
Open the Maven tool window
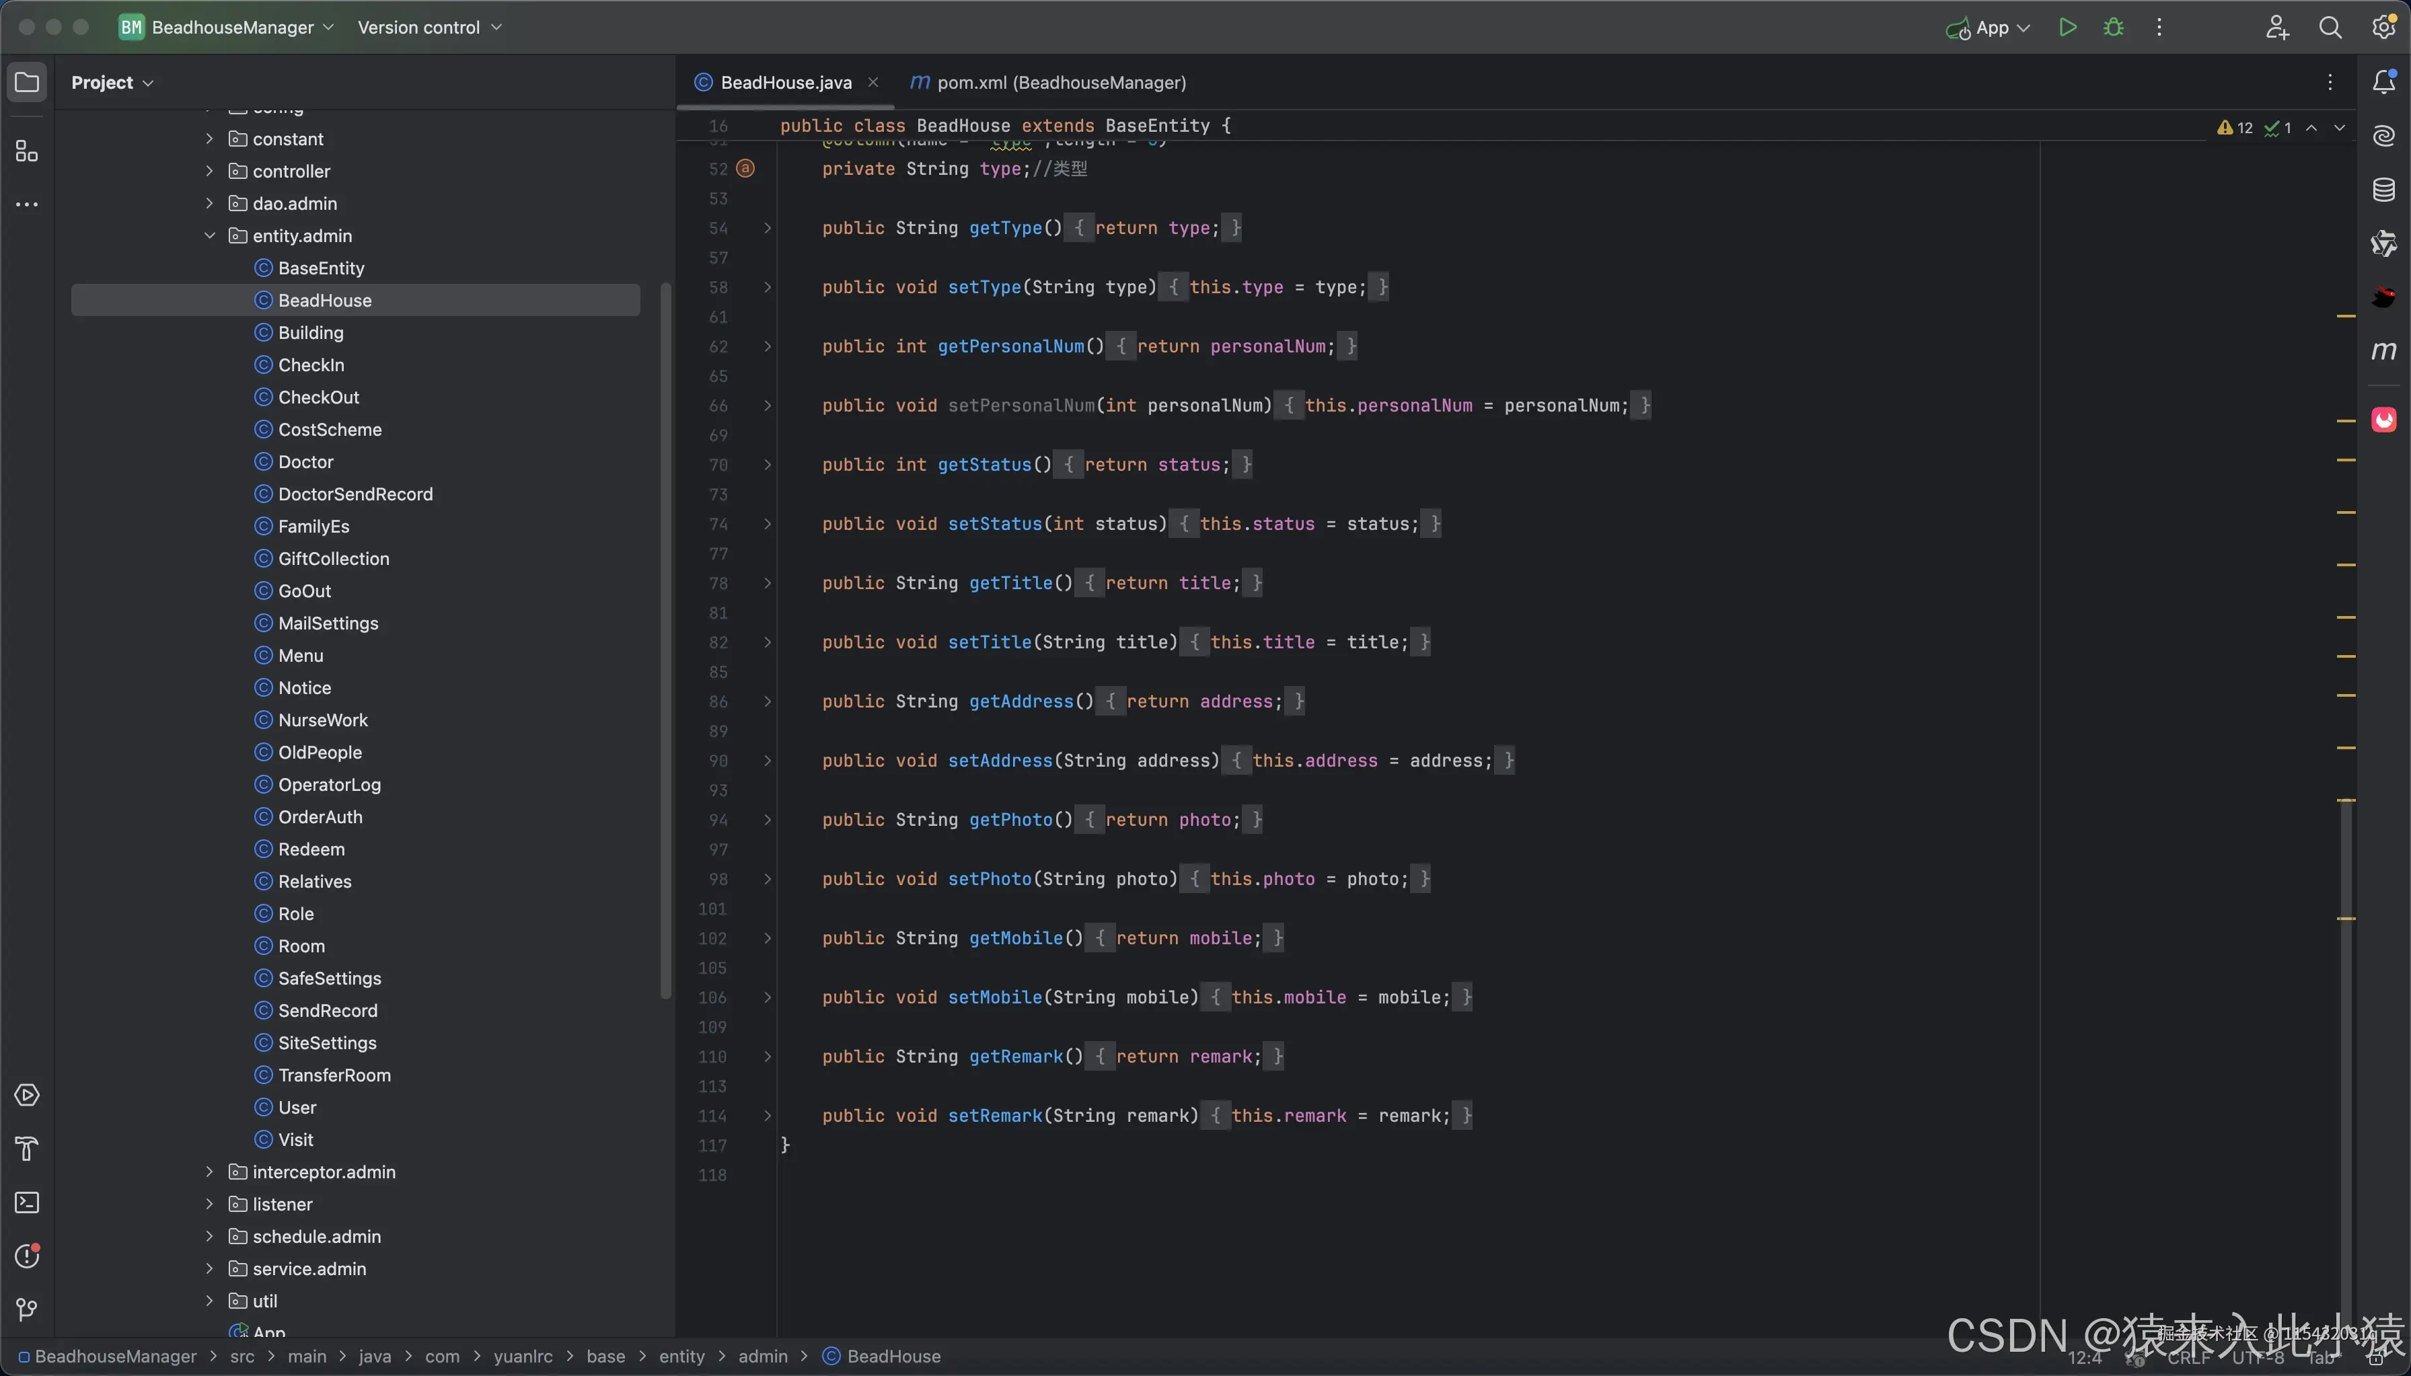point(2383,350)
